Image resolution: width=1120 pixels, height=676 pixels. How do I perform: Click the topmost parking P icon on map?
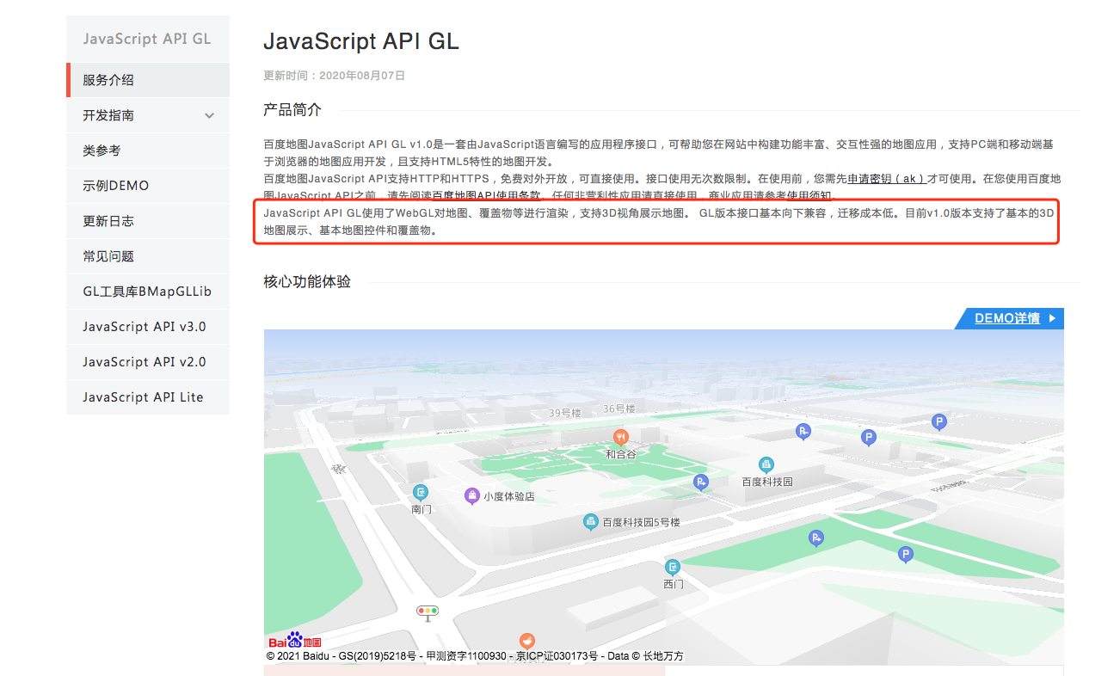coord(939,421)
